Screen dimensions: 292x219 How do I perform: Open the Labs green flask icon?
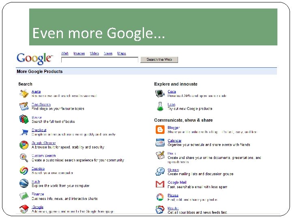coord(160,106)
